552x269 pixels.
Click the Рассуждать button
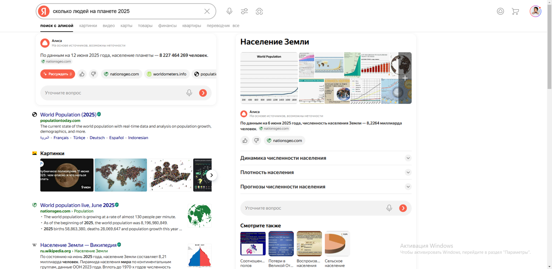point(57,74)
